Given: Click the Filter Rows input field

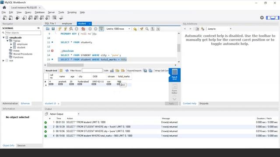Looking at the screenshot, I should pyautogui.click(x=92, y=71).
